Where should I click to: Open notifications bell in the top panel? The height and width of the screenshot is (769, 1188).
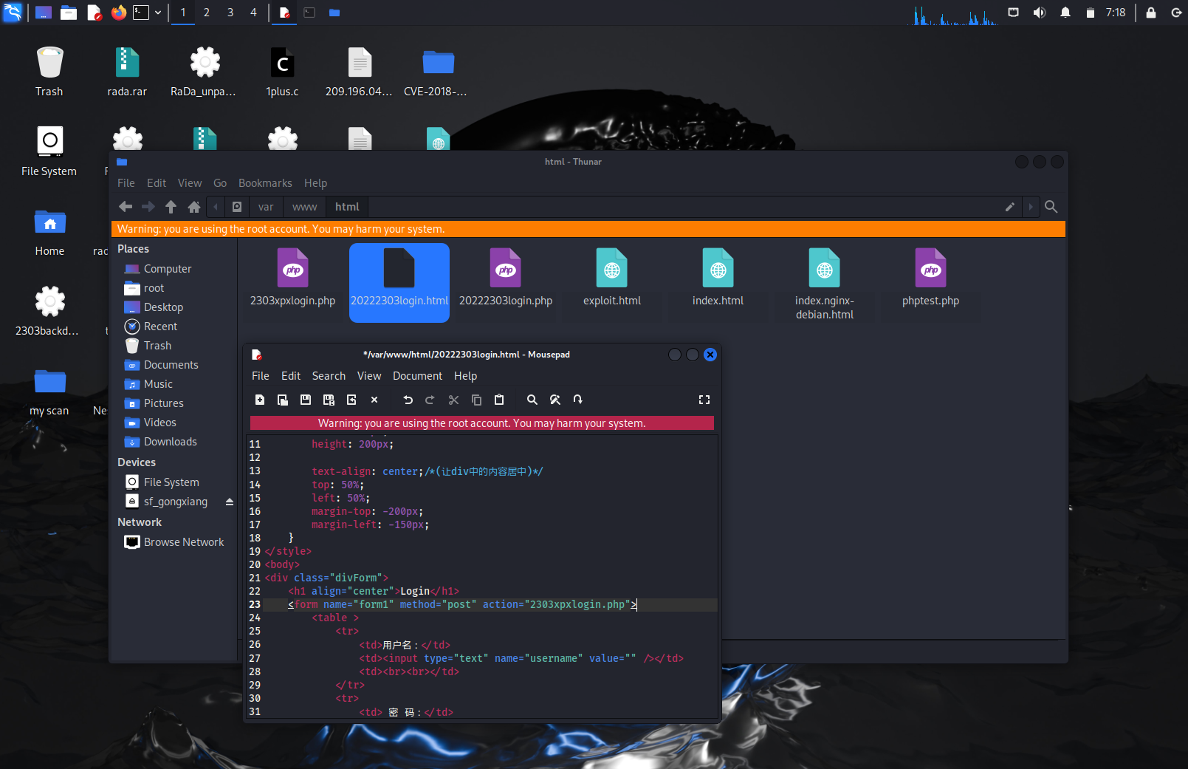point(1065,13)
